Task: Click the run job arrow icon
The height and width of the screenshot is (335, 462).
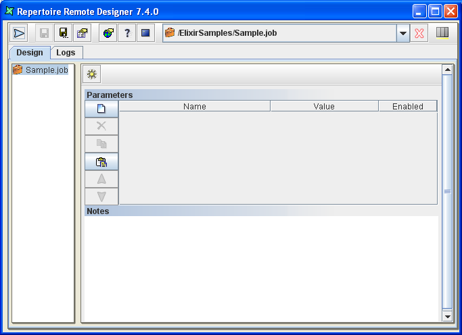Action: click(19, 33)
